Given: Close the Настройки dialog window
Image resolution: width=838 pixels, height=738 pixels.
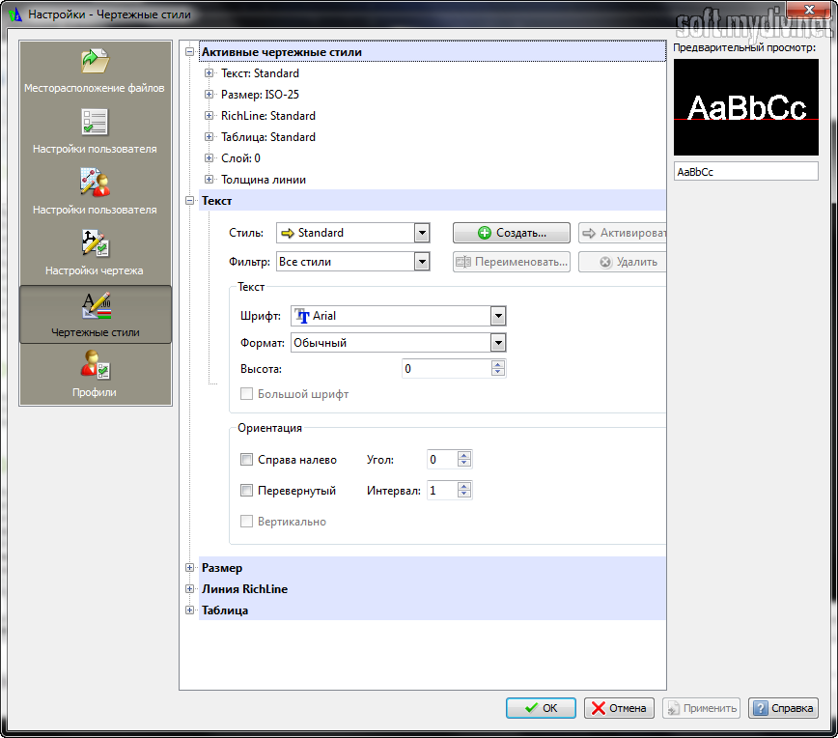Looking at the screenshot, I should (x=809, y=10).
